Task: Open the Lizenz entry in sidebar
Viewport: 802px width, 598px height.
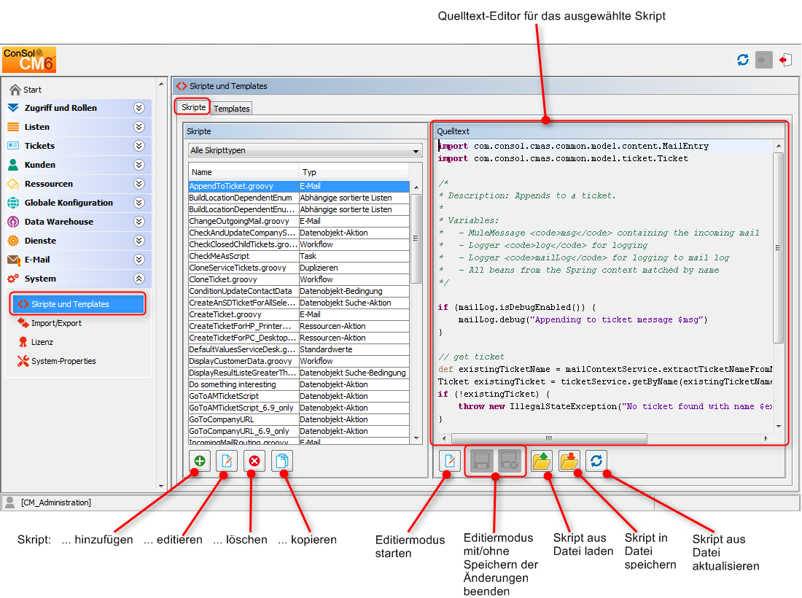Action: click(x=42, y=342)
